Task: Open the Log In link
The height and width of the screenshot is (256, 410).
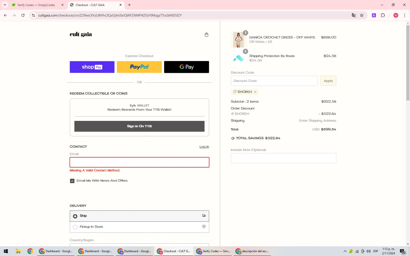Action: pos(204,147)
